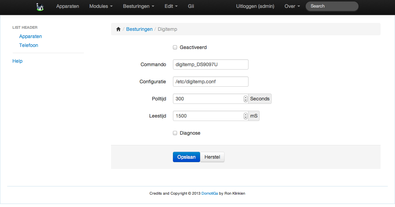The height and width of the screenshot is (207, 395).
Task: Open the Edit dropdown menu
Action: pos(171,6)
